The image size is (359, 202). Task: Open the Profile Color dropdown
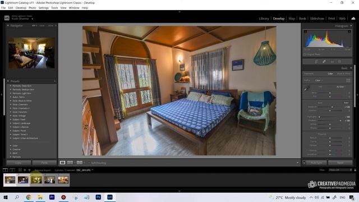[319, 80]
